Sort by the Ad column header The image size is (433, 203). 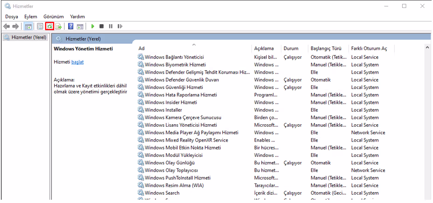tap(195, 48)
